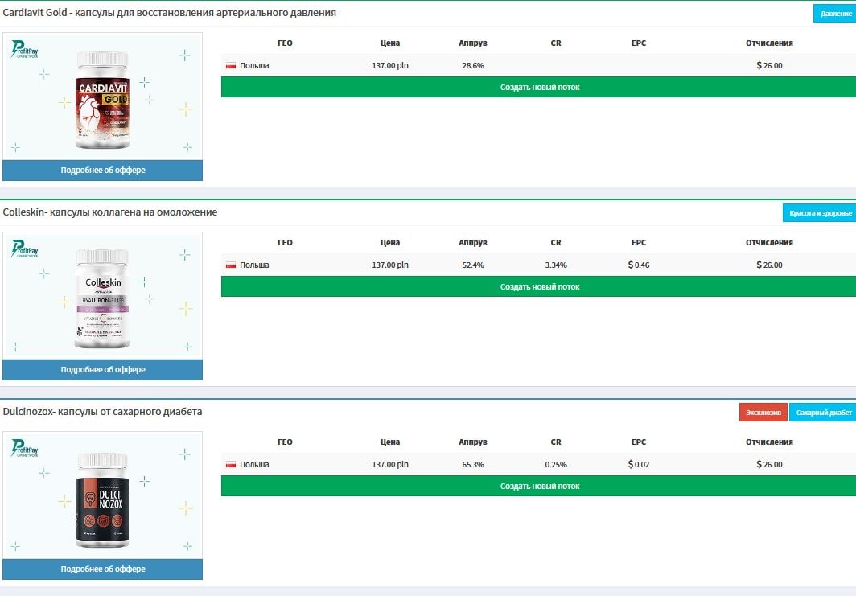Click the Poland flag in the Cardiavit Gold row

(231, 65)
